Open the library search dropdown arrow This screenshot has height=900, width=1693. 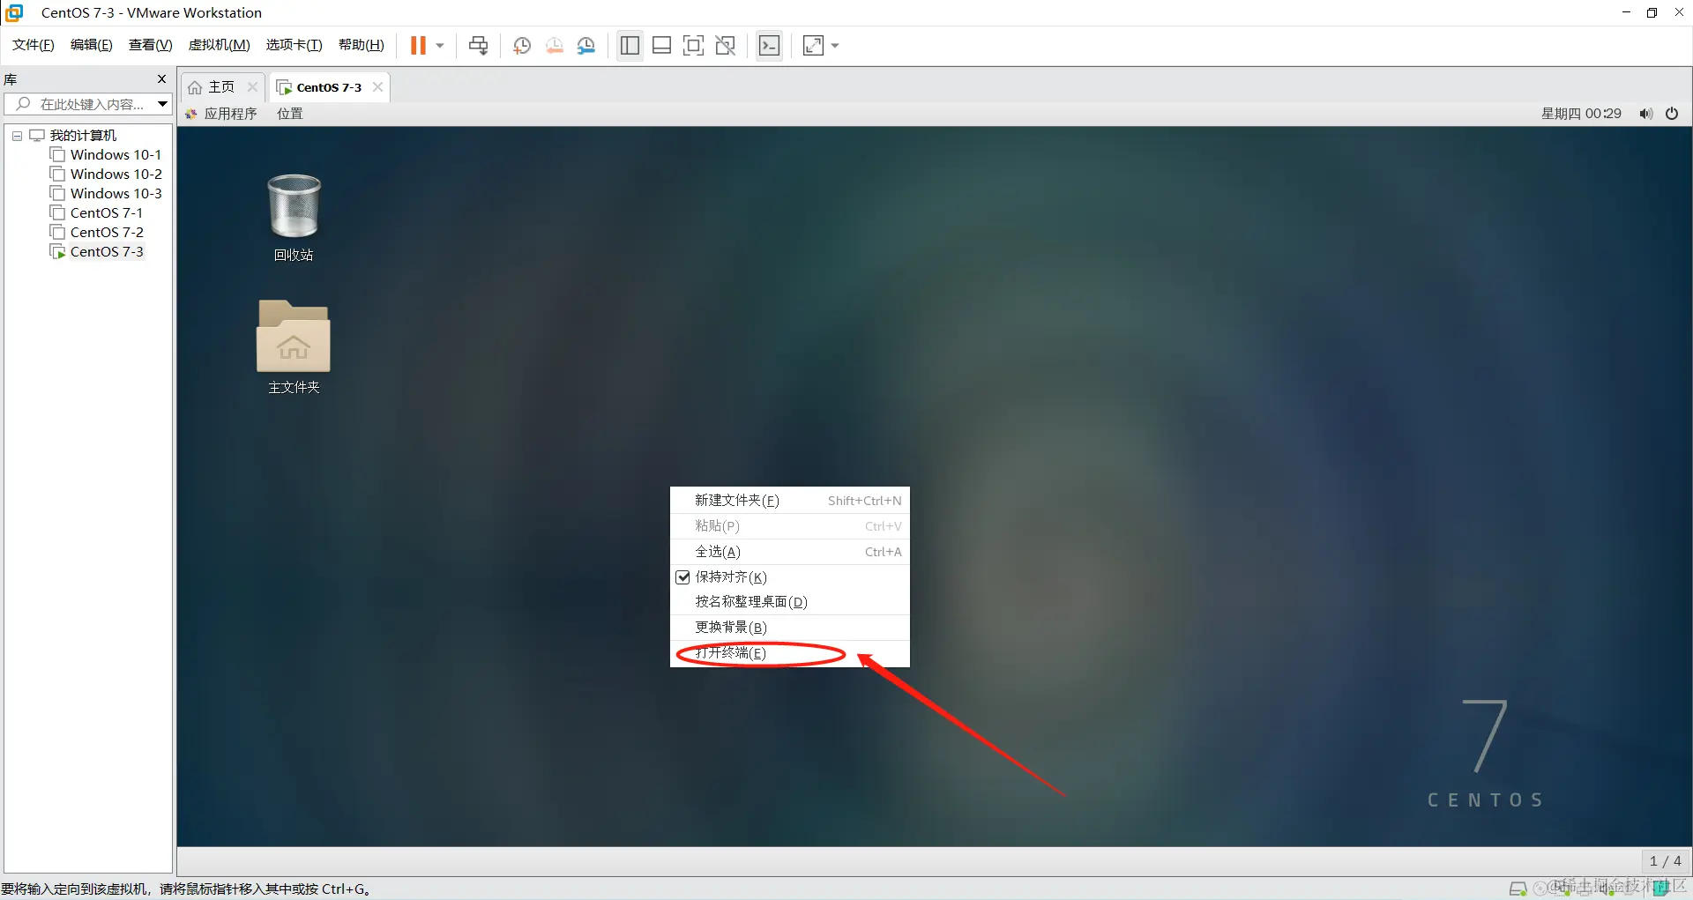[163, 104]
